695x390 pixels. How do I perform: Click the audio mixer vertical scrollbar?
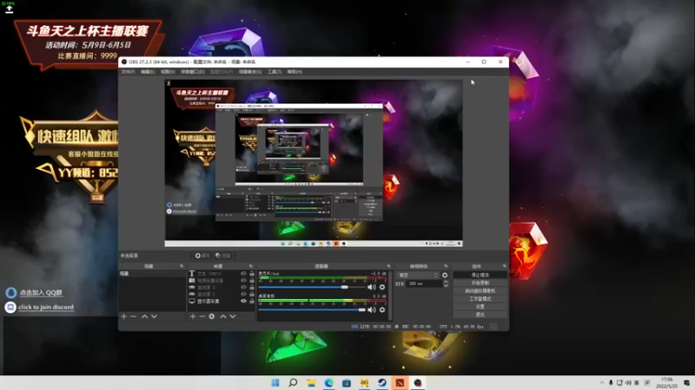tap(390, 295)
